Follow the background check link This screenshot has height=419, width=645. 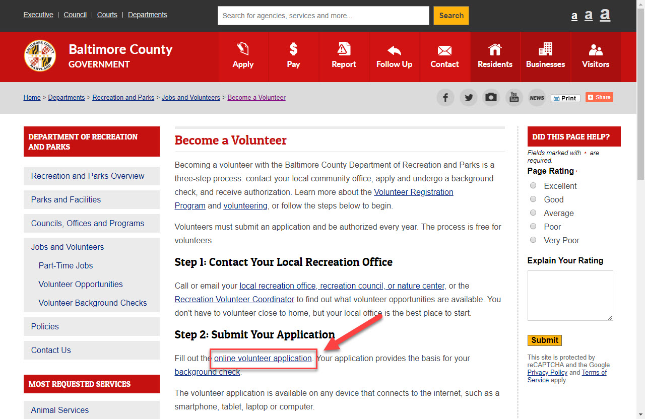(x=208, y=372)
